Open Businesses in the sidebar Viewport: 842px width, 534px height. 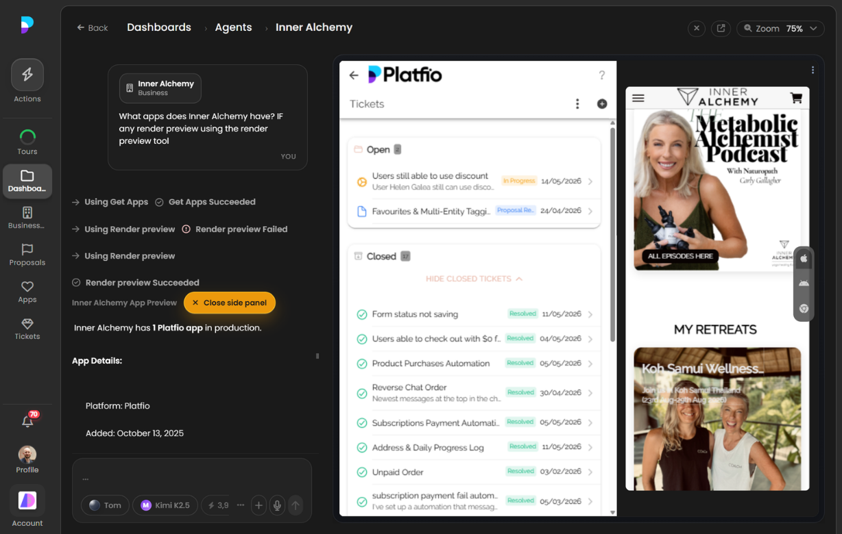coord(27,218)
